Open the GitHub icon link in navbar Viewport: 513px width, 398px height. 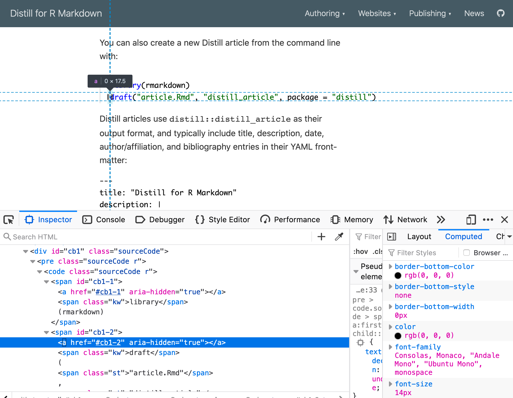(501, 13)
